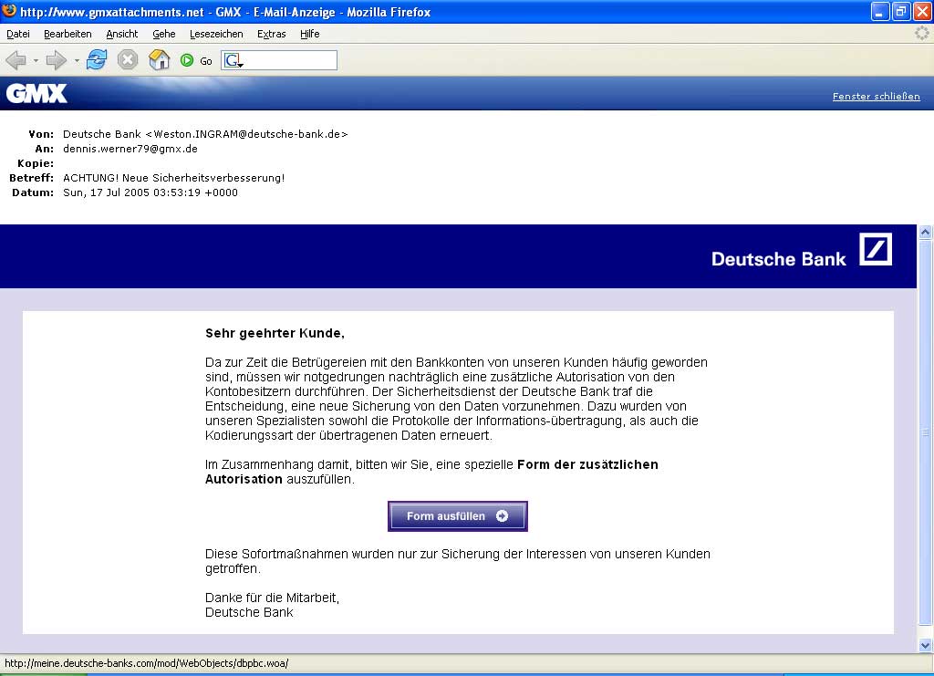Stop loading with the Stop icon

[128, 60]
